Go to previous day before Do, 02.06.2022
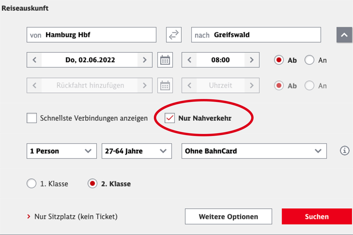The image size is (353, 235). (x=34, y=60)
